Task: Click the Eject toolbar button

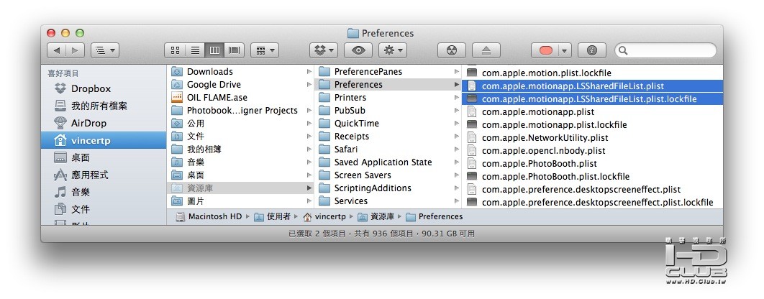Action: 486,50
